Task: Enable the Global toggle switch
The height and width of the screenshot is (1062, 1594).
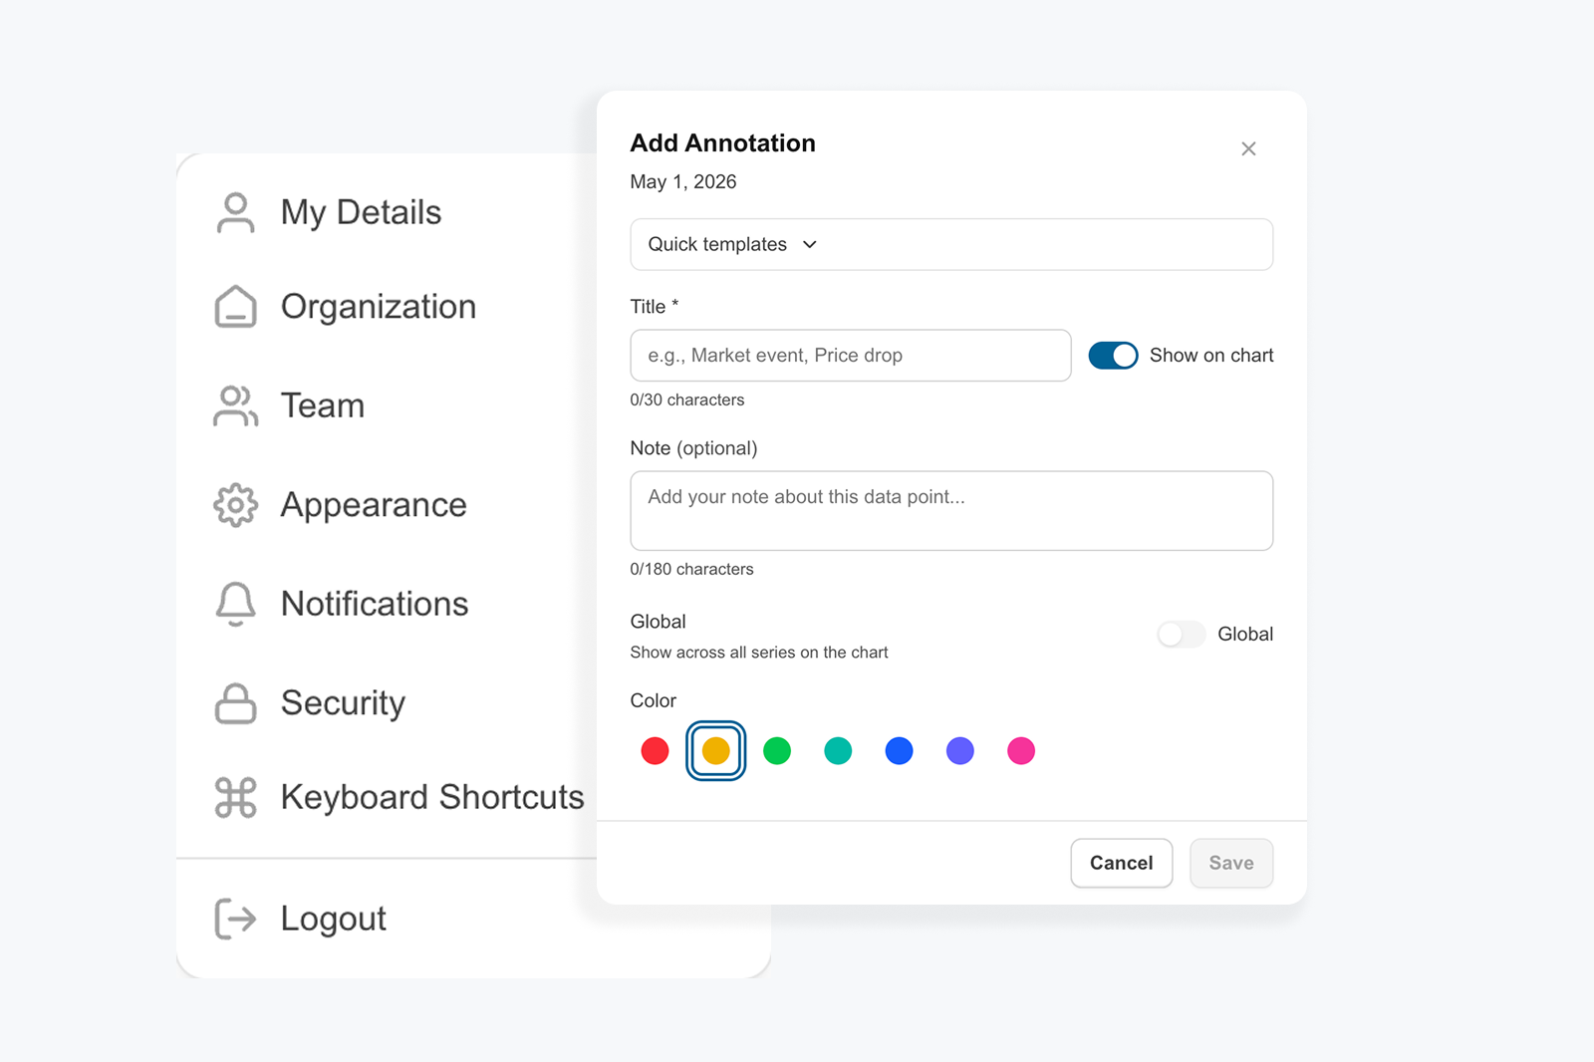Action: tap(1182, 634)
